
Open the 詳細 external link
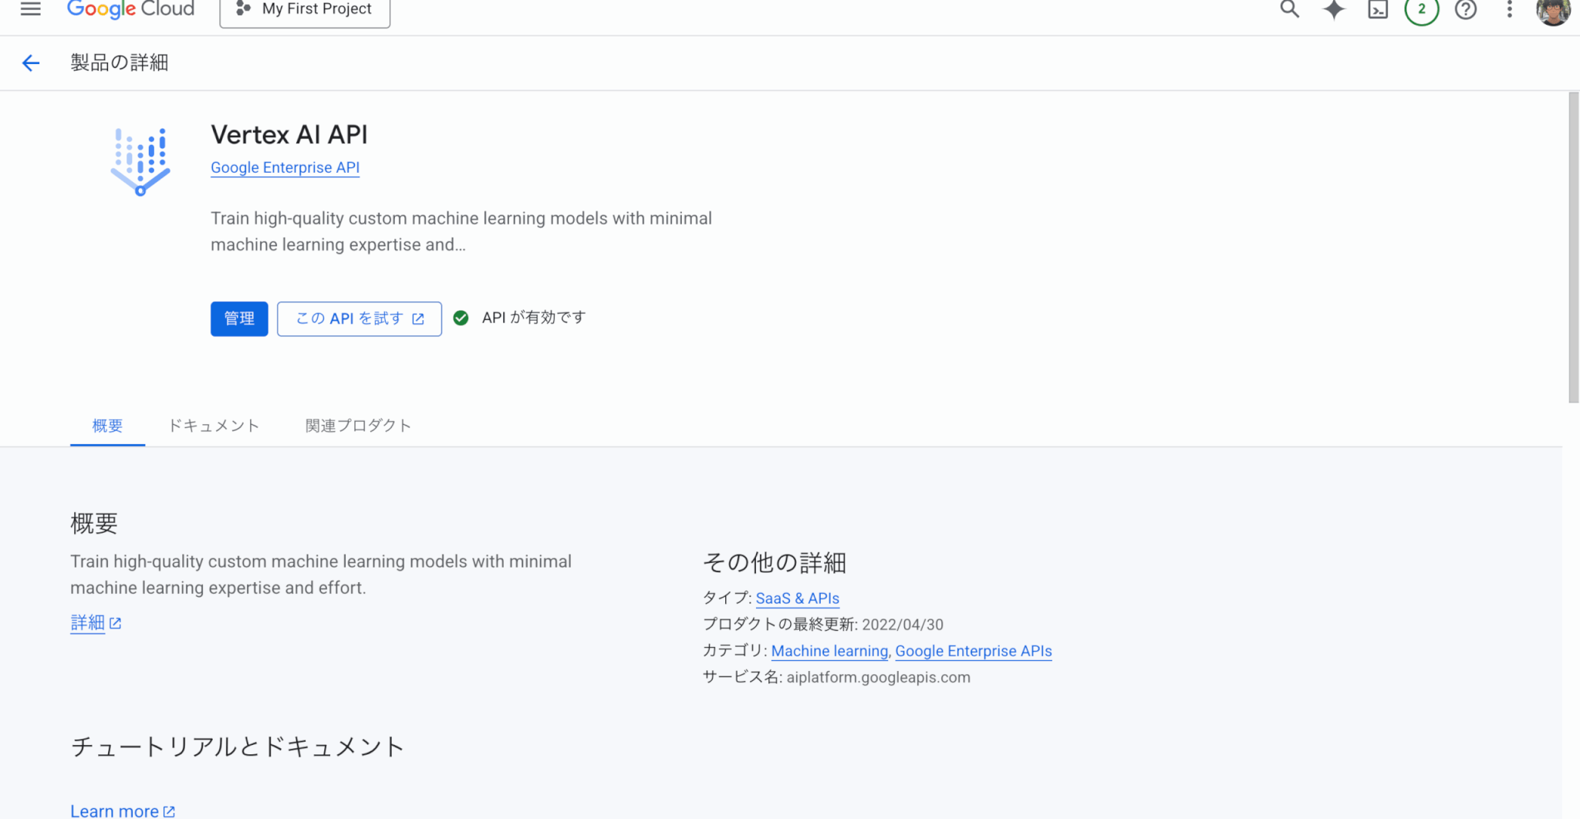tap(96, 623)
